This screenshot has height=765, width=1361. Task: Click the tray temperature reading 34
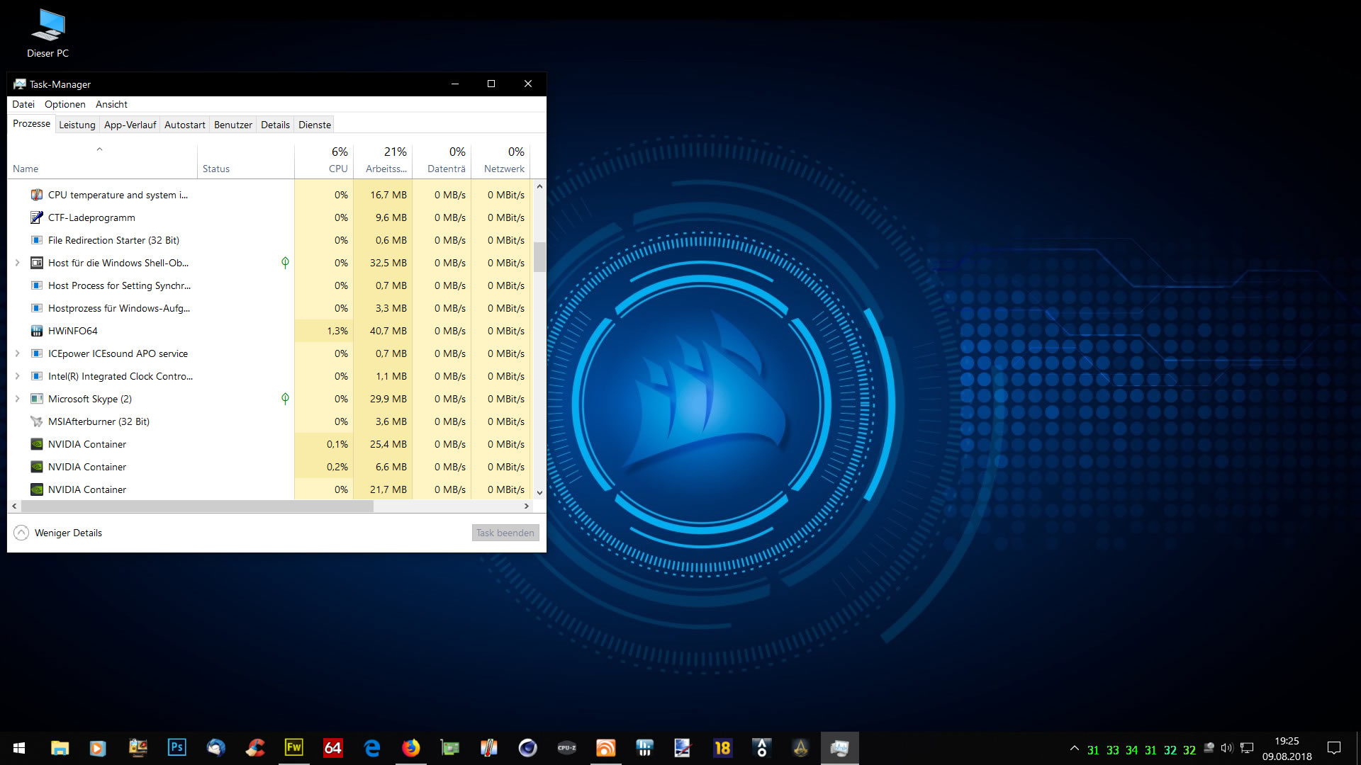click(x=1131, y=750)
